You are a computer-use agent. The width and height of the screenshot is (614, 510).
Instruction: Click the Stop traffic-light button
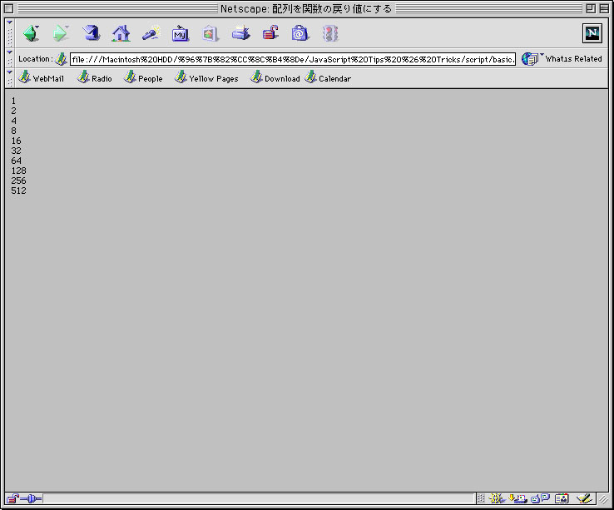330,33
